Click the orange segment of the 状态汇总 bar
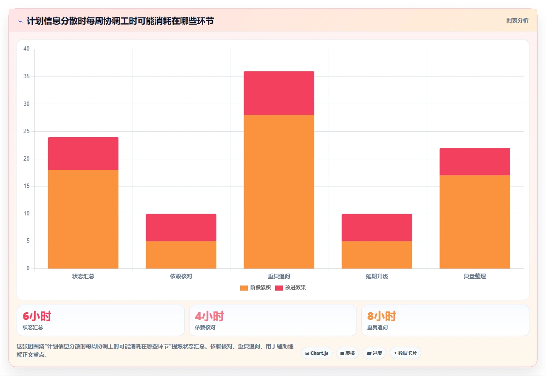The height and width of the screenshot is (376, 546). tap(83, 219)
